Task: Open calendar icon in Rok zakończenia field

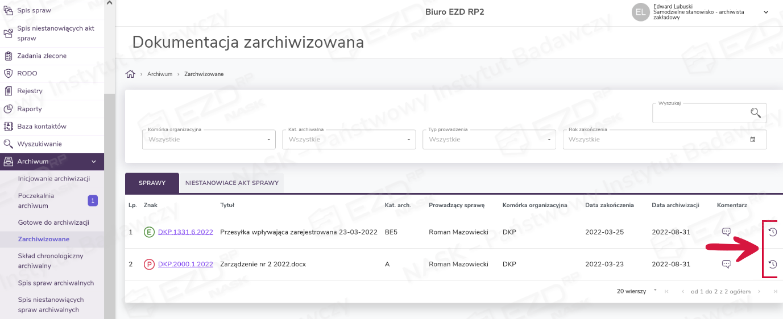Action: pos(753,140)
